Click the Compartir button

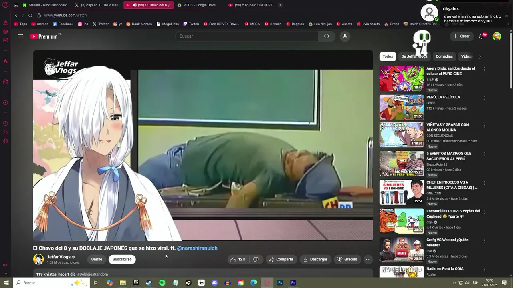tap(281, 260)
